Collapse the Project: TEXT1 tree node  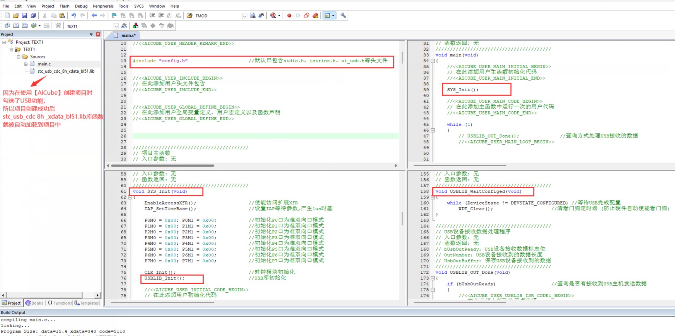tap(4, 42)
